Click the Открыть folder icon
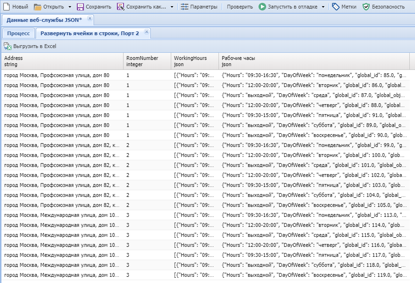415x283 pixels. click(x=38, y=7)
